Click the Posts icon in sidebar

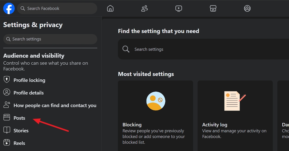click(x=7, y=117)
